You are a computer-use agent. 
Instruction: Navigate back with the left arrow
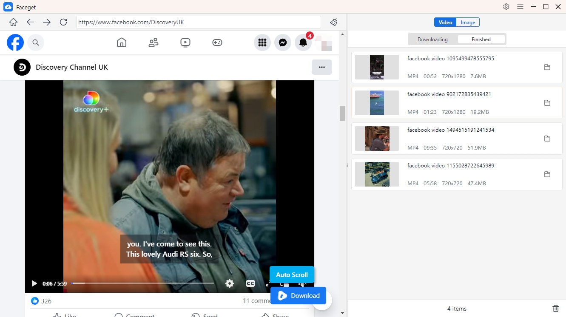coord(30,22)
